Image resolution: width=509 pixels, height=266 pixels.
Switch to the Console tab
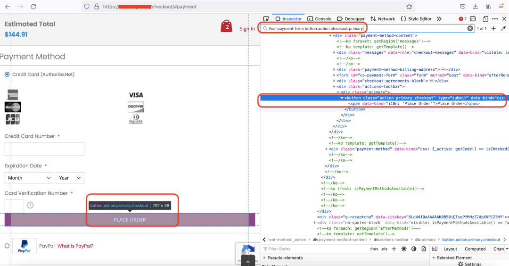pyautogui.click(x=319, y=19)
